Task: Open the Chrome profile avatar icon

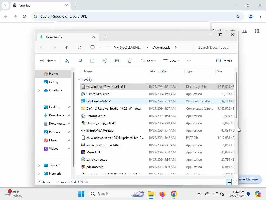Action: (251, 16)
